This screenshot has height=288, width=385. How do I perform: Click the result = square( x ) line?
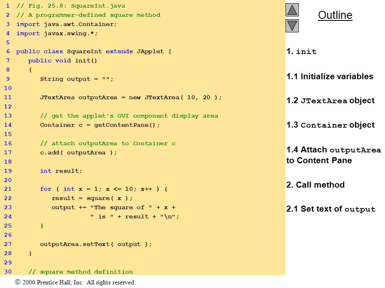click(92, 198)
